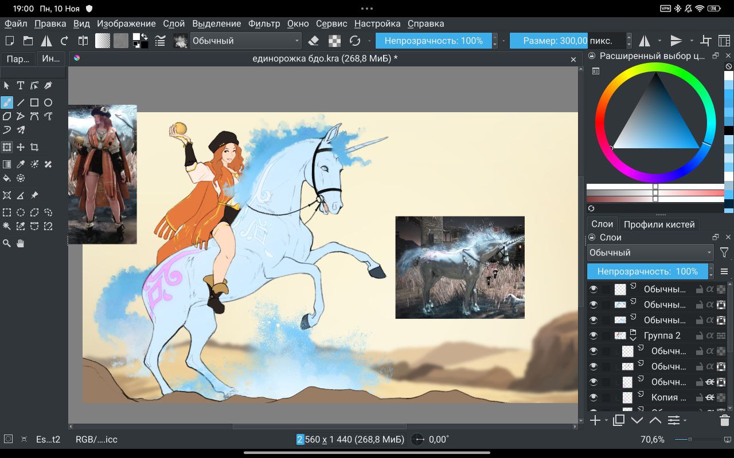
Task: Select the Crop tool
Action: coord(34,147)
